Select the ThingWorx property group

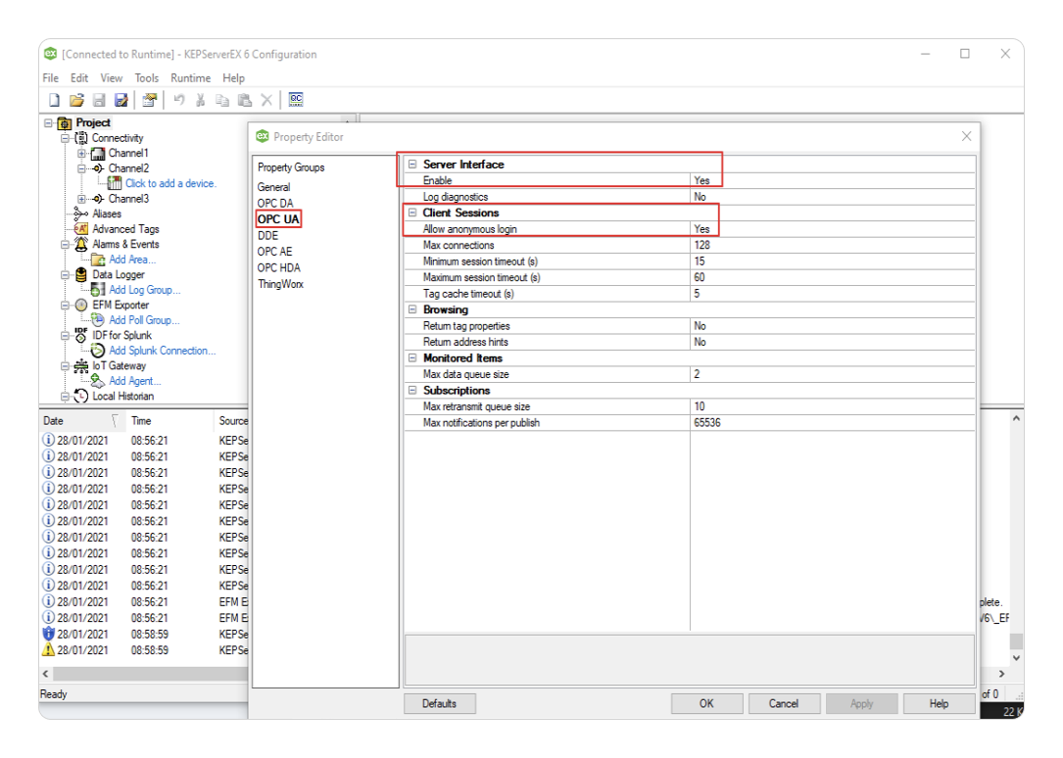coord(280,284)
